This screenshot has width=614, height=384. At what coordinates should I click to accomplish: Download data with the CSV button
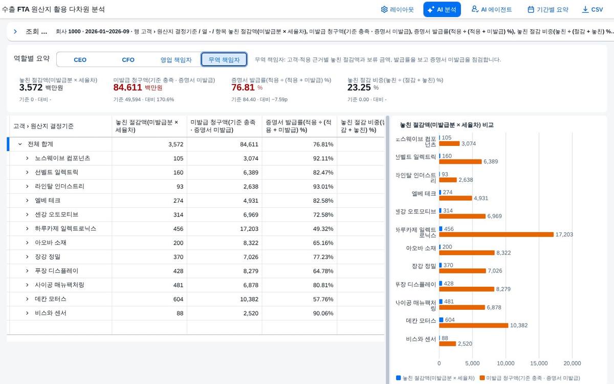click(x=592, y=9)
